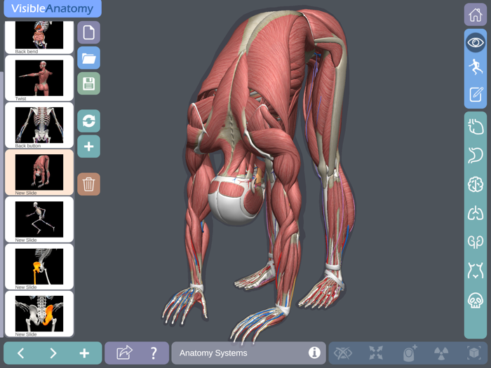This screenshot has width=491, height=368.
Task: Click the Anatomy Systems title bar
Action: [248, 353]
